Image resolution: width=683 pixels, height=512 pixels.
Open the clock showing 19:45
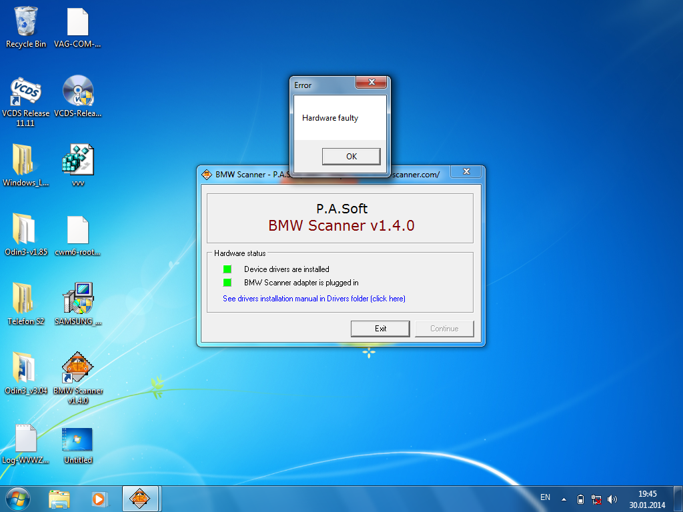pos(647,499)
